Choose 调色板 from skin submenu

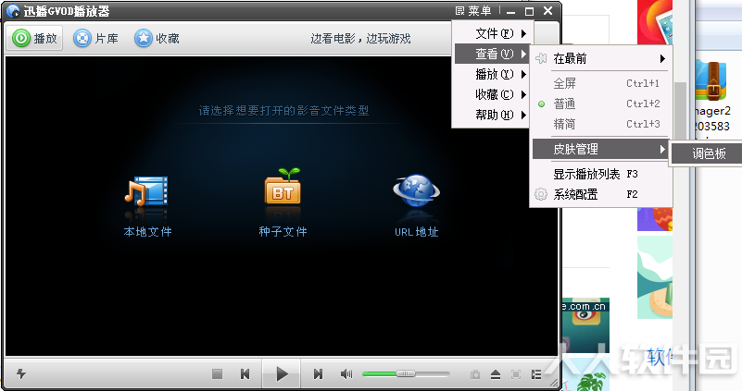pyautogui.click(x=709, y=153)
